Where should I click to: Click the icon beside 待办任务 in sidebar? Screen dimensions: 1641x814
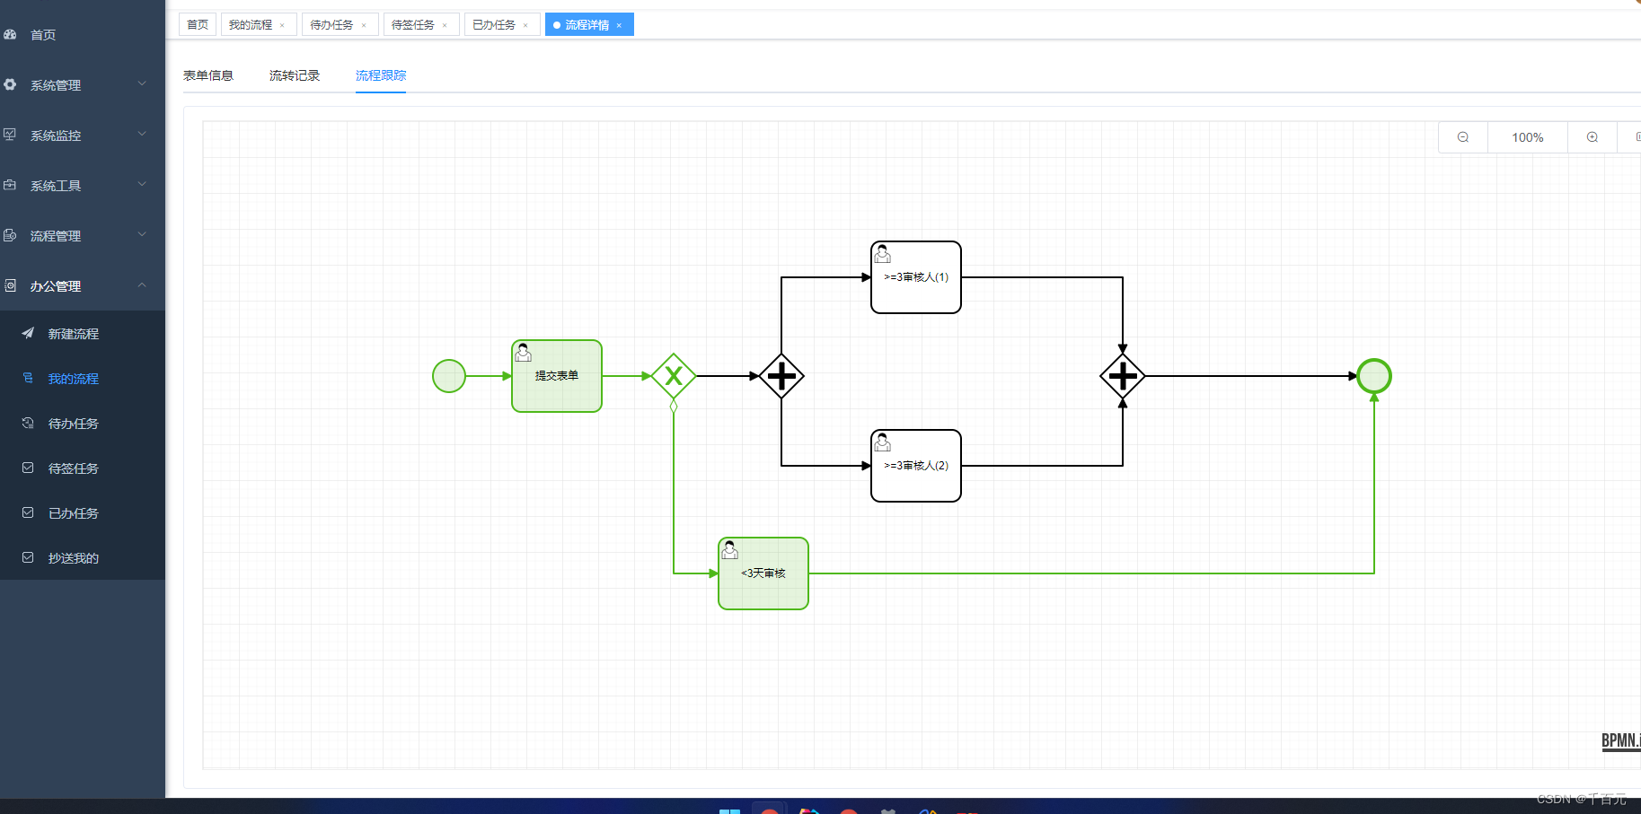pos(28,423)
